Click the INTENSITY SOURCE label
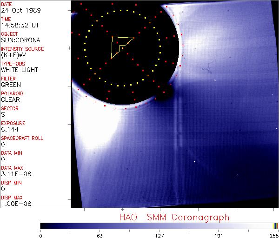The width and height of the screenshot is (279, 238). point(22,49)
